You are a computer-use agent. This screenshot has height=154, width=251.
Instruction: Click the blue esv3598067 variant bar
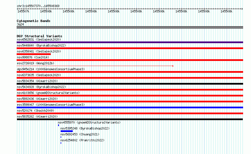[x=130, y=107]
